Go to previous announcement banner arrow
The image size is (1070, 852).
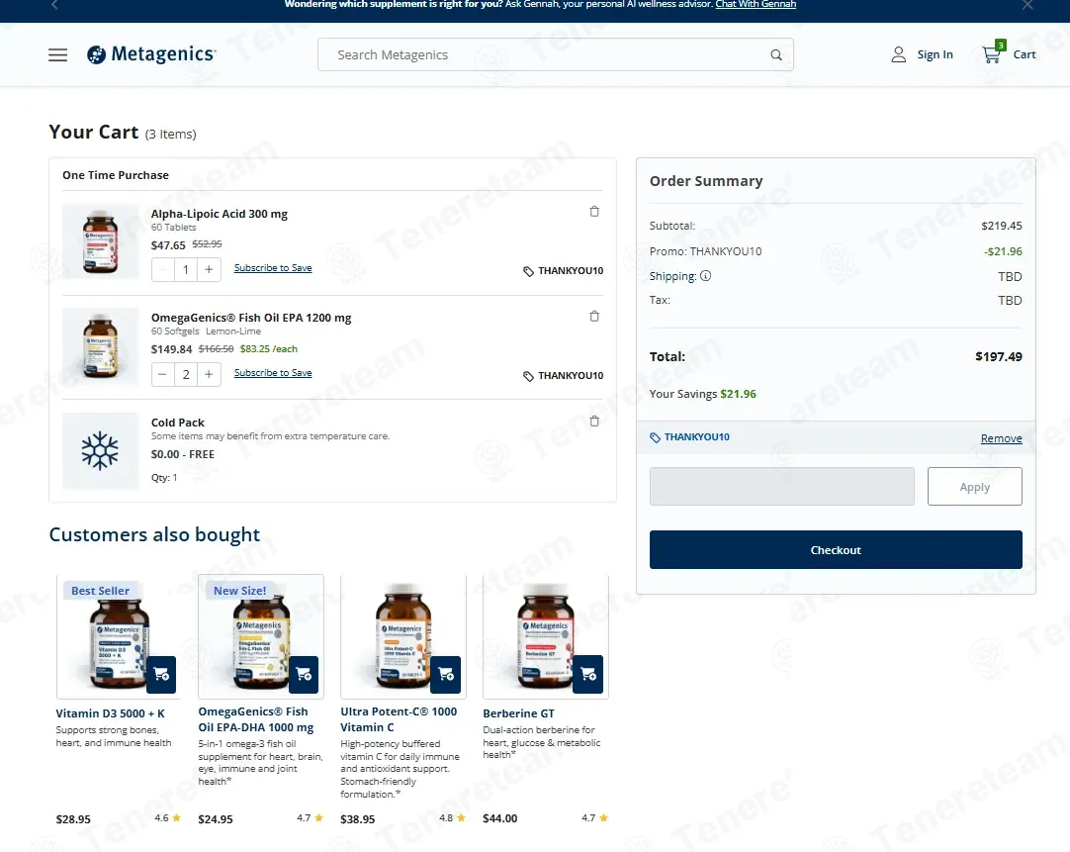click(x=54, y=5)
